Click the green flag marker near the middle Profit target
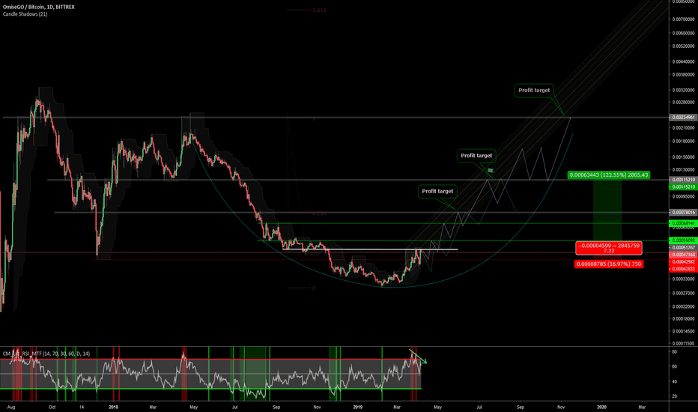 490,171
